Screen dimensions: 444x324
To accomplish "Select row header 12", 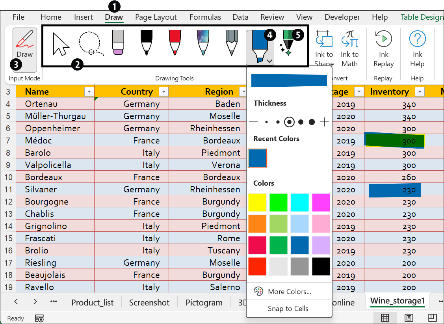I will point(8,202).
